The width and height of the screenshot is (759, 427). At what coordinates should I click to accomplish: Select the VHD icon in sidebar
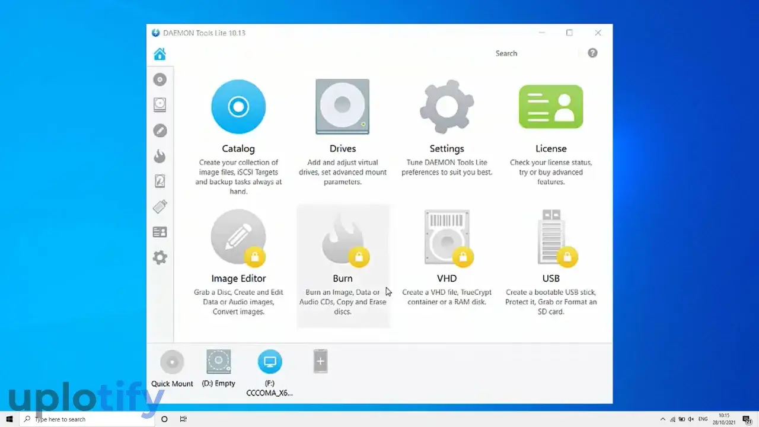coord(160,181)
